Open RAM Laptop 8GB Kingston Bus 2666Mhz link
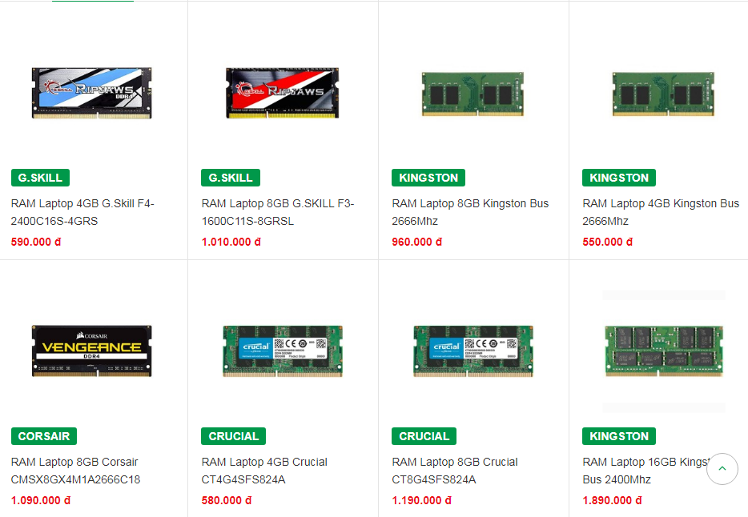 point(470,212)
